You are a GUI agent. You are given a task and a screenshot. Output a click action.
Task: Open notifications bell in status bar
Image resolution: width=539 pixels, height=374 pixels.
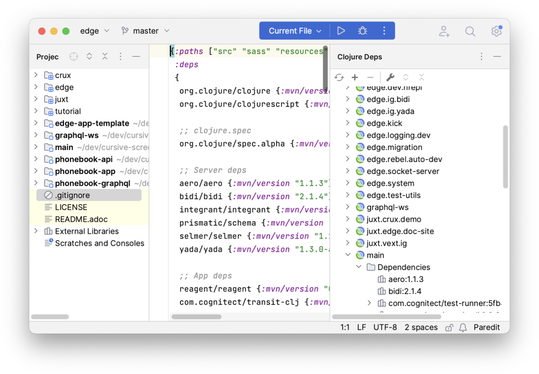(x=463, y=328)
